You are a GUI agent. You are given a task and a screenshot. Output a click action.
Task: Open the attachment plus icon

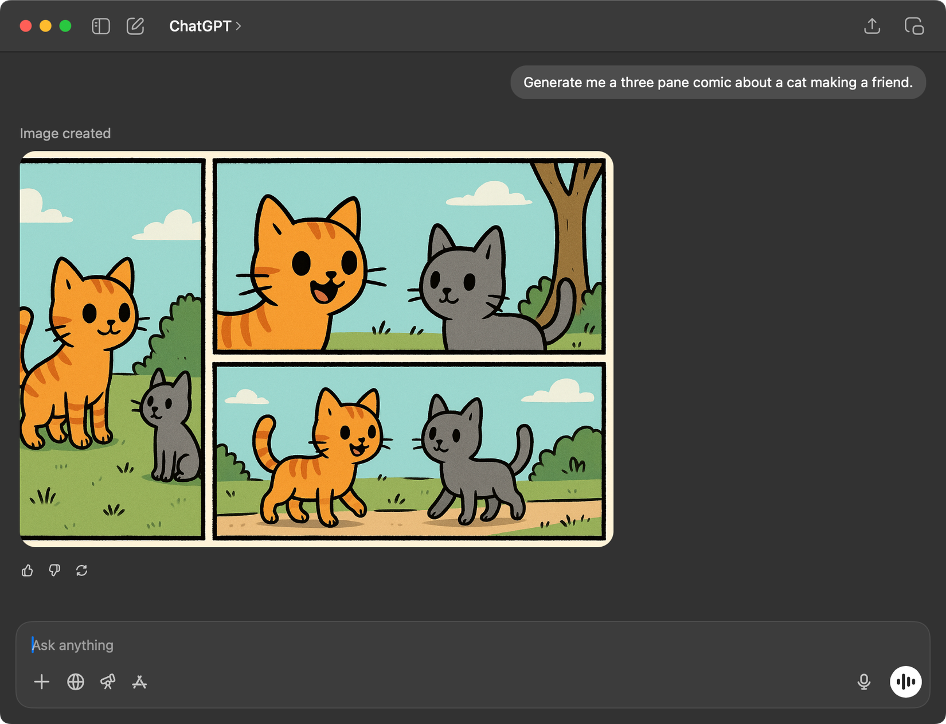pyautogui.click(x=41, y=682)
